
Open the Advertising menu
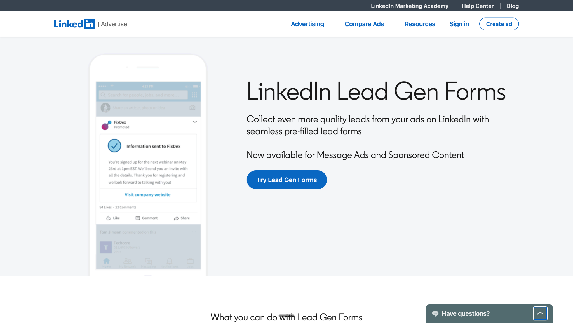click(x=307, y=24)
